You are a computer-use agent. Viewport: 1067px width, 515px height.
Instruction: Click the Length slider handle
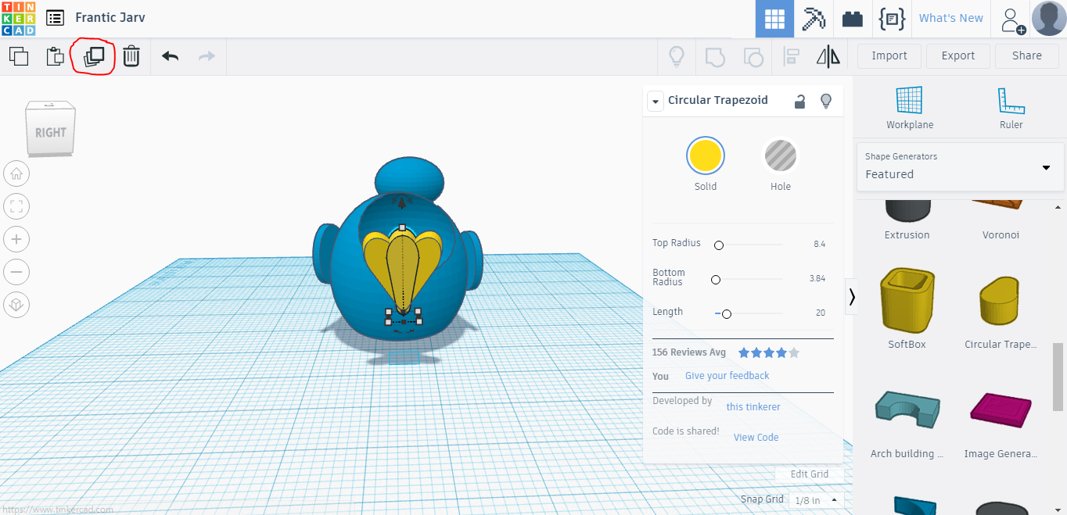pyautogui.click(x=727, y=314)
